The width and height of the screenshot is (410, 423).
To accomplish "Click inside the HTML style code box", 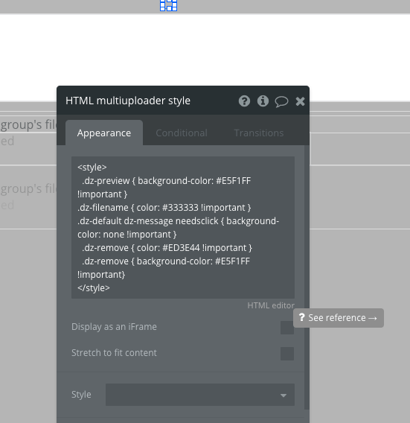I will [x=183, y=227].
